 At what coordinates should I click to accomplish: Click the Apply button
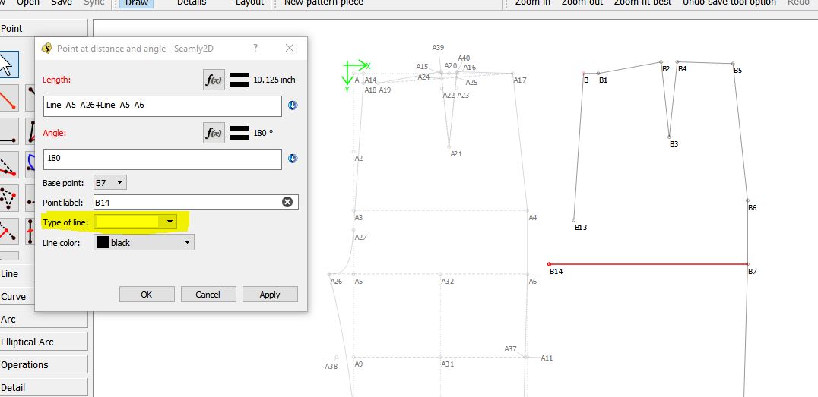[270, 295]
